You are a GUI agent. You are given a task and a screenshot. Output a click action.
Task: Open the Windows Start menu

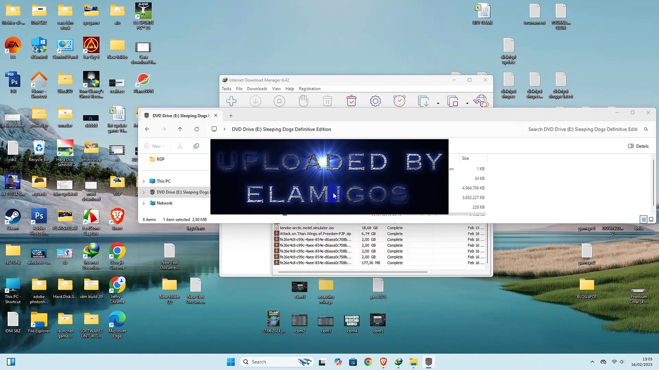point(231,362)
